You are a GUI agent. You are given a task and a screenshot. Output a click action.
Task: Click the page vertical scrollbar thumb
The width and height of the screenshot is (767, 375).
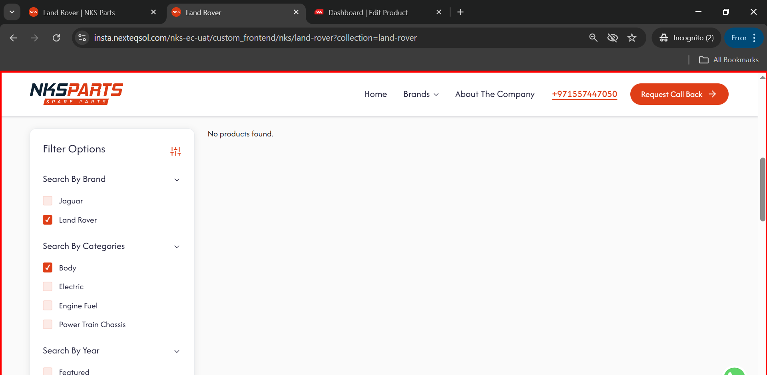point(763,189)
